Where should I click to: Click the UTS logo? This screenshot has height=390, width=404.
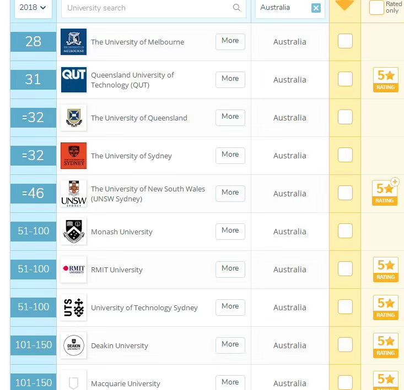pos(73,307)
